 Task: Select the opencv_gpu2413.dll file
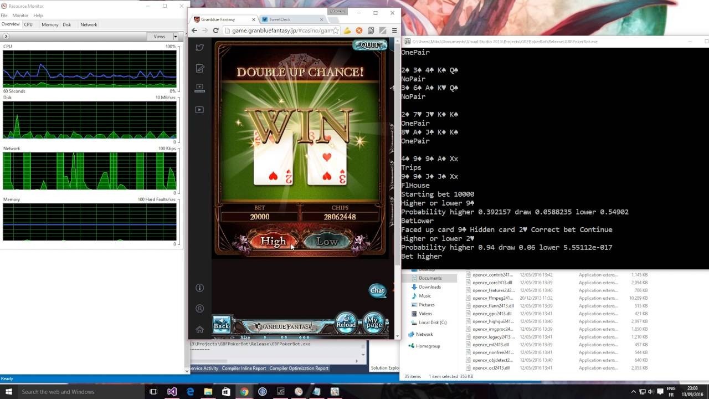(x=492, y=314)
